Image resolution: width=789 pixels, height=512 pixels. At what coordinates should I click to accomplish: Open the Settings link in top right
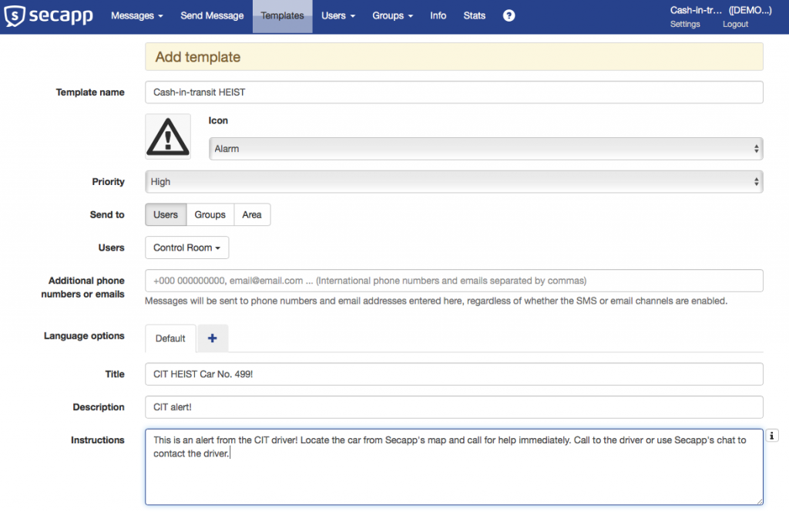click(684, 24)
